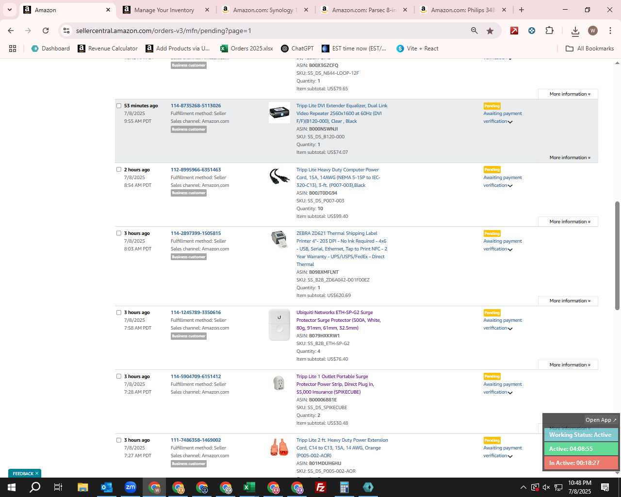
Task: Open a new browser tab
Action: (x=521, y=10)
